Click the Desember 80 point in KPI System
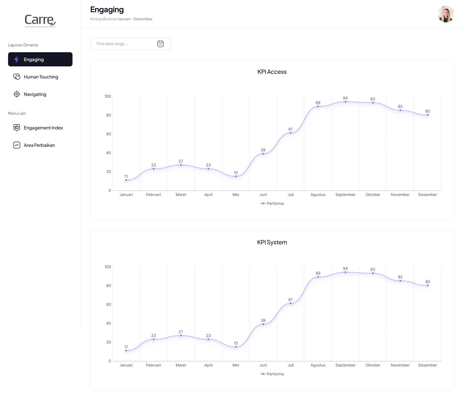The height and width of the screenshot is (410, 464). [428, 286]
